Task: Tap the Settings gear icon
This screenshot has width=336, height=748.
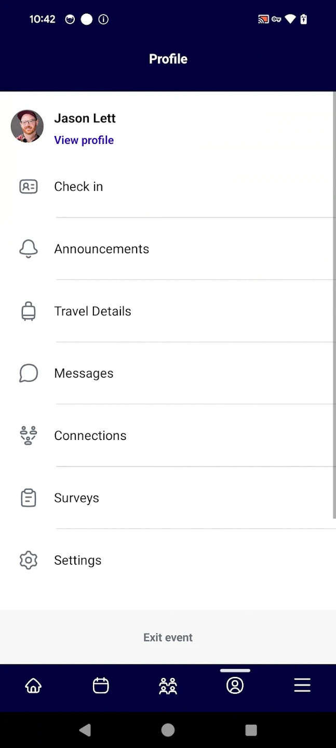Action: [29, 560]
